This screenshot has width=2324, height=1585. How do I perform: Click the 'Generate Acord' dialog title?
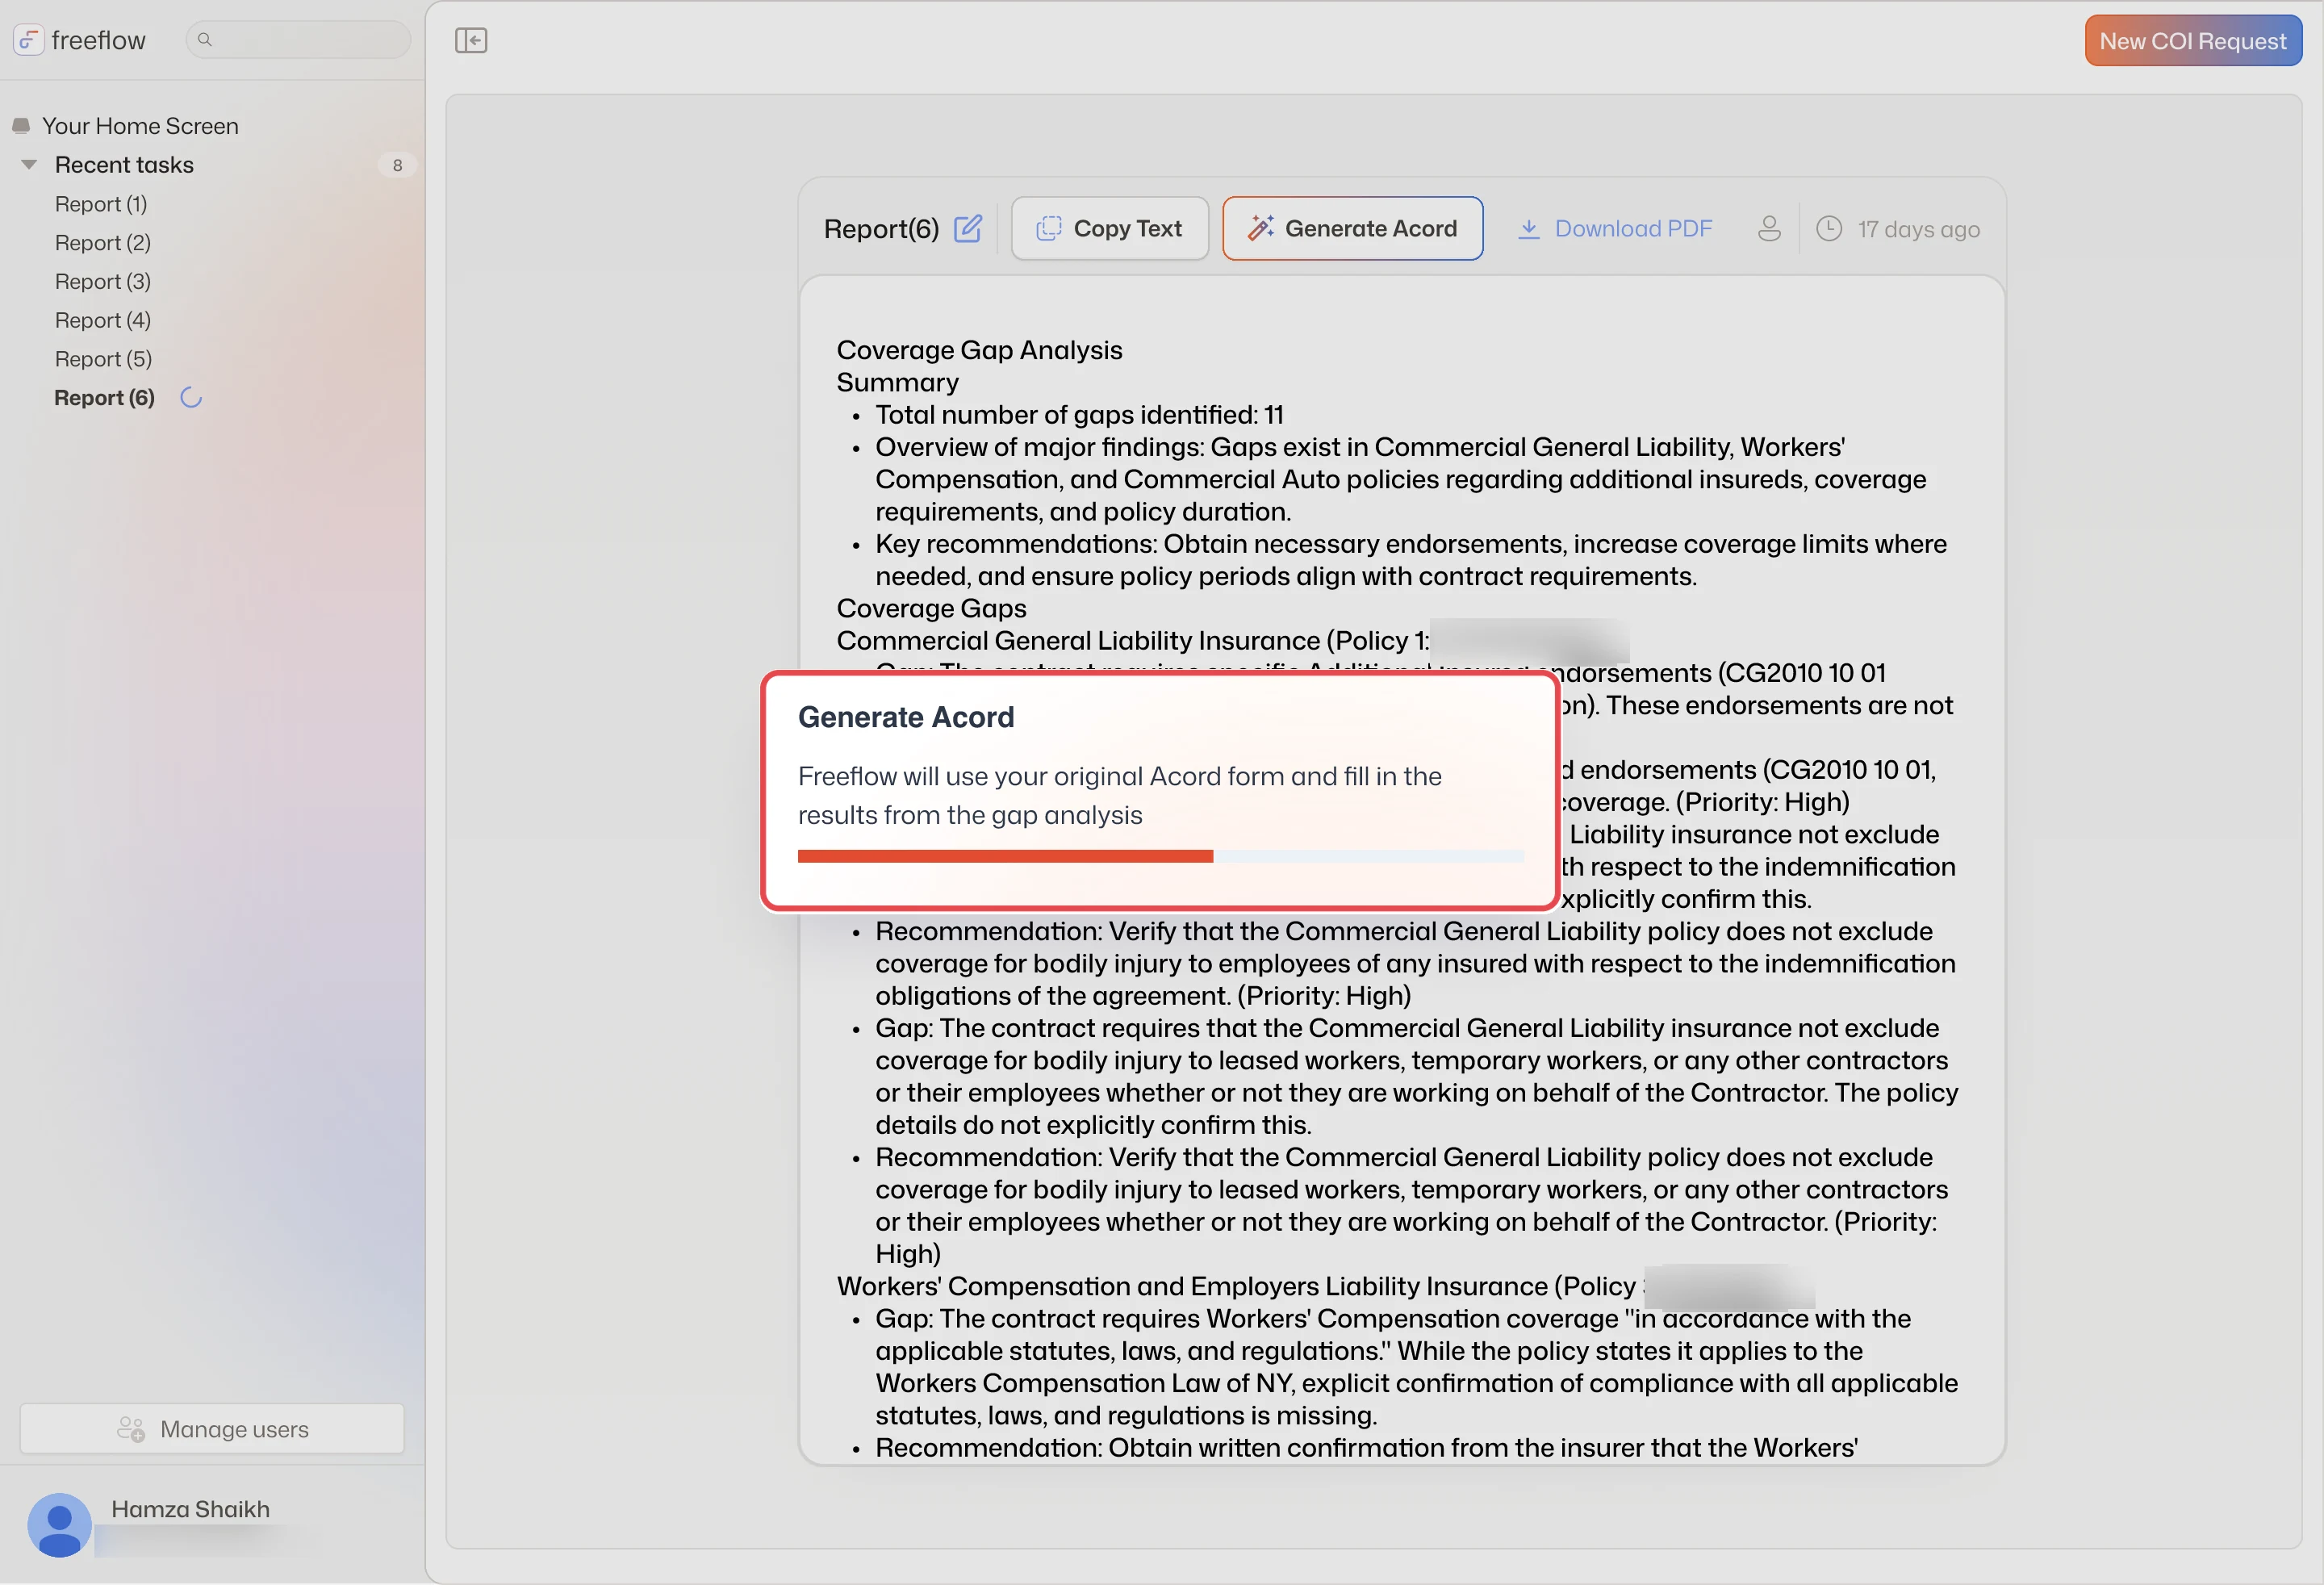point(906,717)
